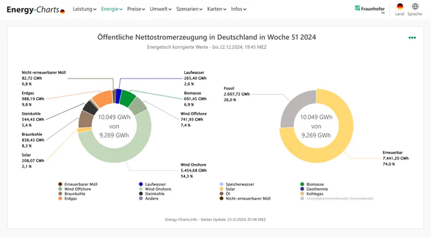This screenshot has width=431, height=237.
Task: Click the gray-green Wind Offshore donut segment
Action: 138,106
